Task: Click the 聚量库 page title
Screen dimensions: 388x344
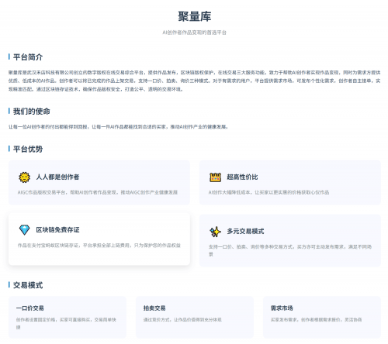Action: pyautogui.click(x=195, y=16)
